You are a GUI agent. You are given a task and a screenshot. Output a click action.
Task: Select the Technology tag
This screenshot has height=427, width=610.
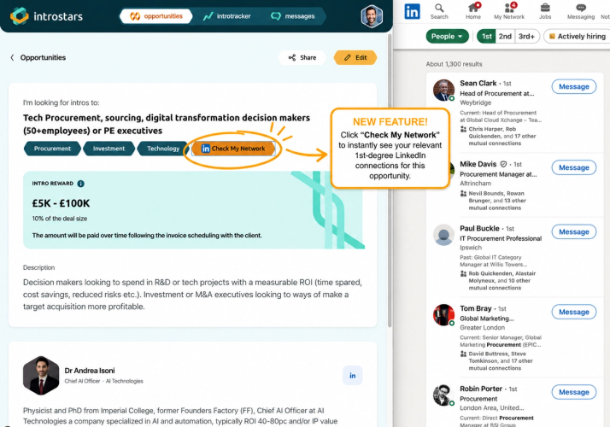(163, 149)
